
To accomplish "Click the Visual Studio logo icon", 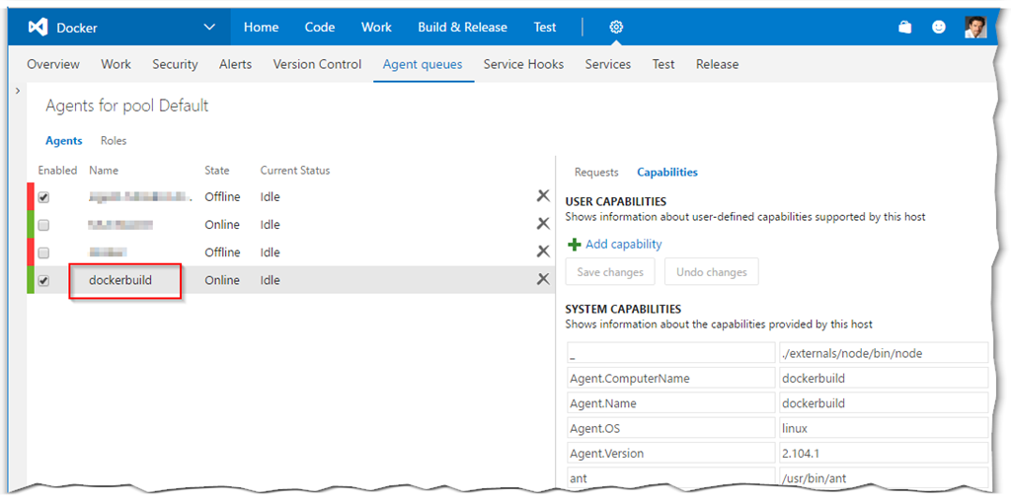I will pos(38,28).
